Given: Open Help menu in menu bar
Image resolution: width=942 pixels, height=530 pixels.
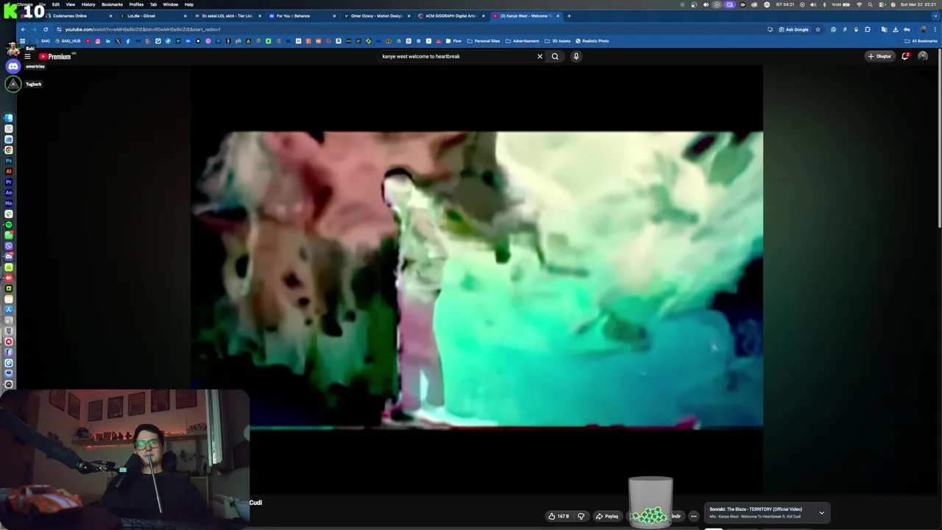Looking at the screenshot, I should click(x=189, y=4).
